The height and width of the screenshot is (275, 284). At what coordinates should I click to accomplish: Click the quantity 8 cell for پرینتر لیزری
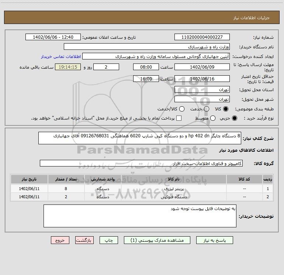point(66,189)
